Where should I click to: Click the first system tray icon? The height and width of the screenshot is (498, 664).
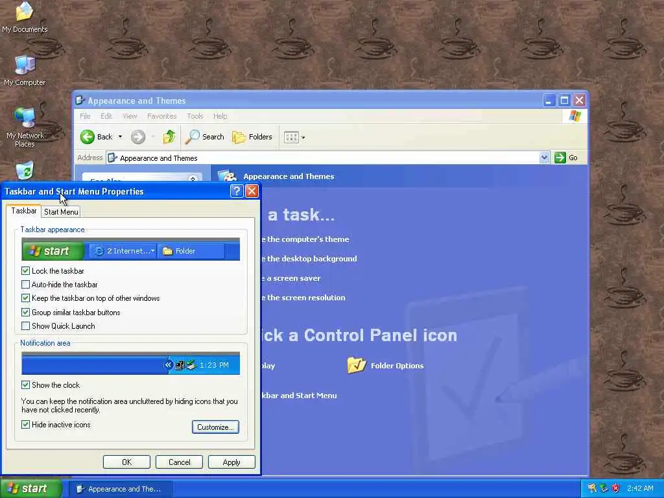pyautogui.click(x=592, y=488)
